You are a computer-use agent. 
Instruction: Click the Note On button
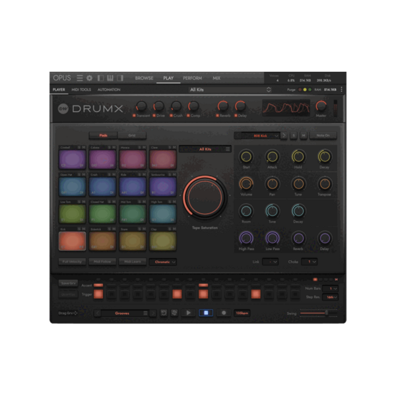pyautogui.click(x=323, y=135)
